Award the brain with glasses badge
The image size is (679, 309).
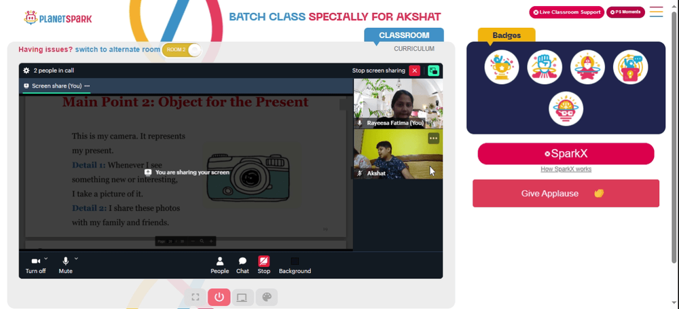coord(566,109)
